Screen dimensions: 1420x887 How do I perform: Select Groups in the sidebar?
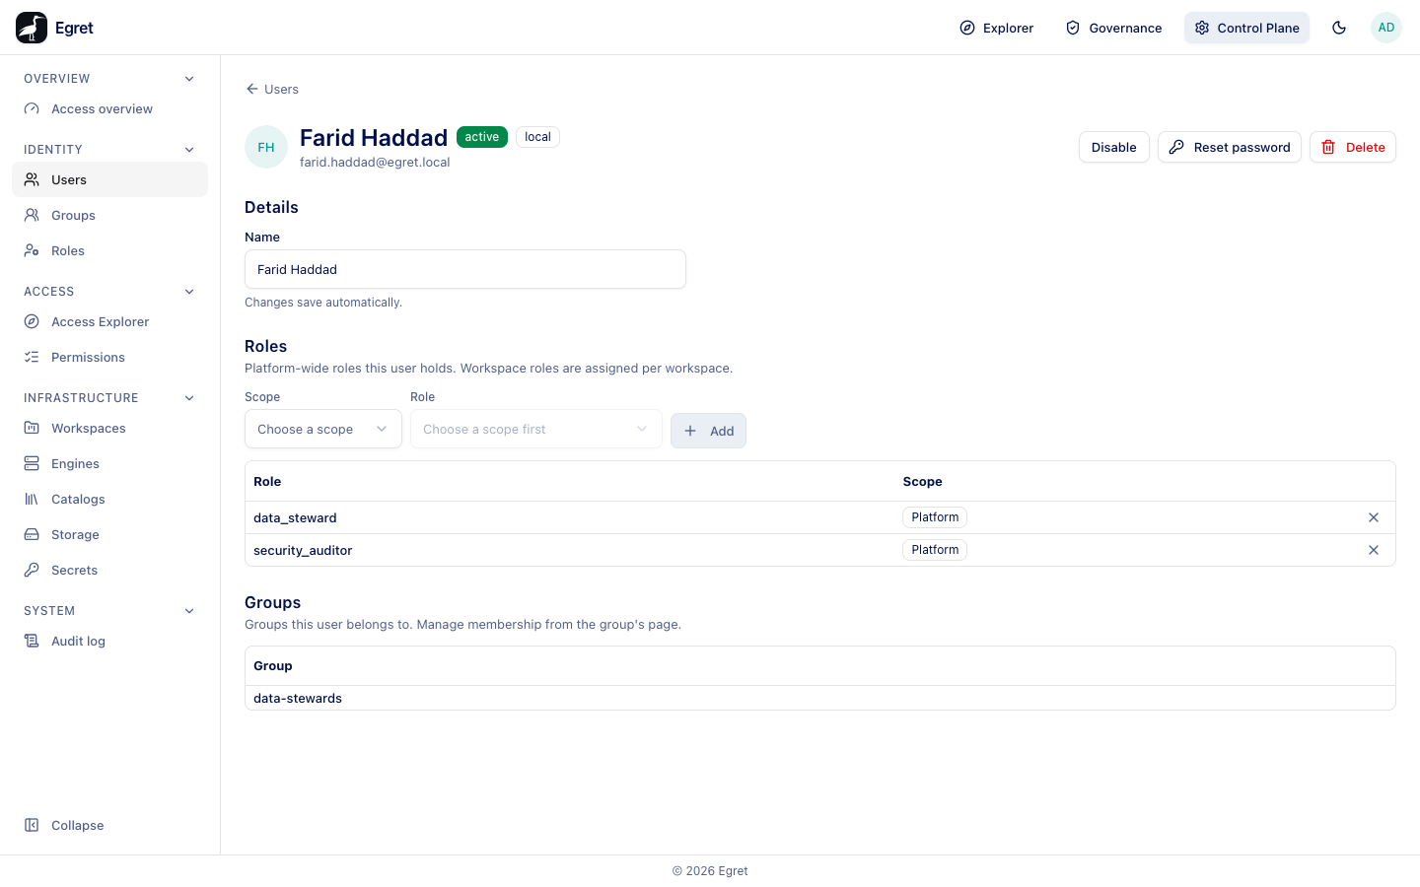[109, 215]
